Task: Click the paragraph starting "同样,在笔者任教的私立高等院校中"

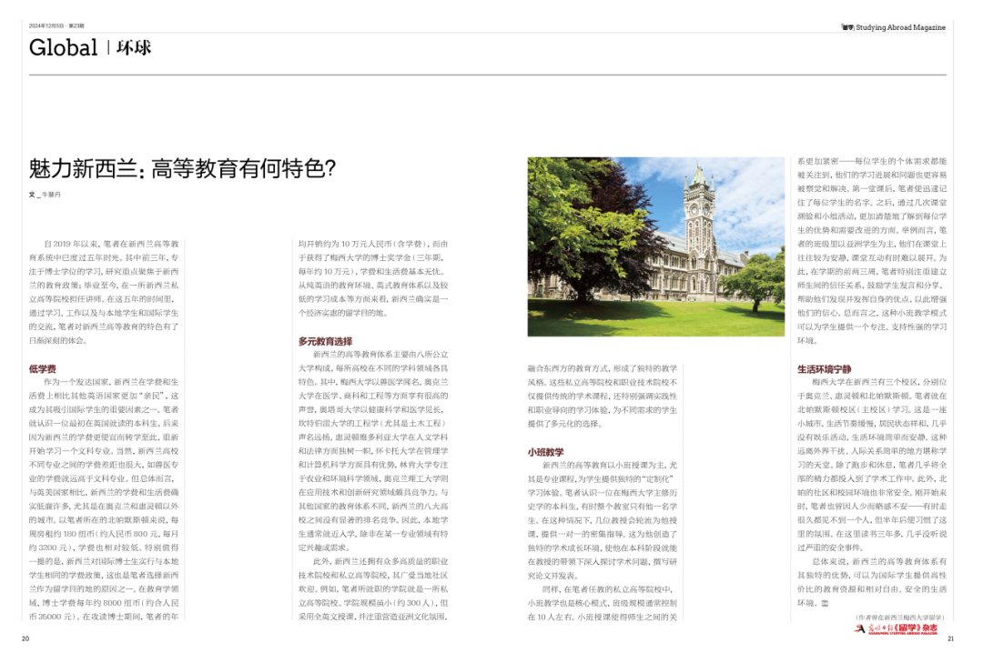Action: click(x=603, y=603)
